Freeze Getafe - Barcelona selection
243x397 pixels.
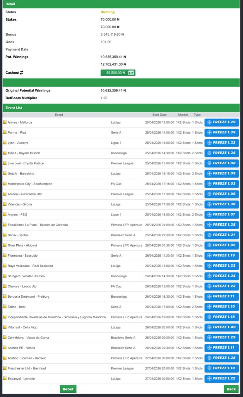click(222, 173)
